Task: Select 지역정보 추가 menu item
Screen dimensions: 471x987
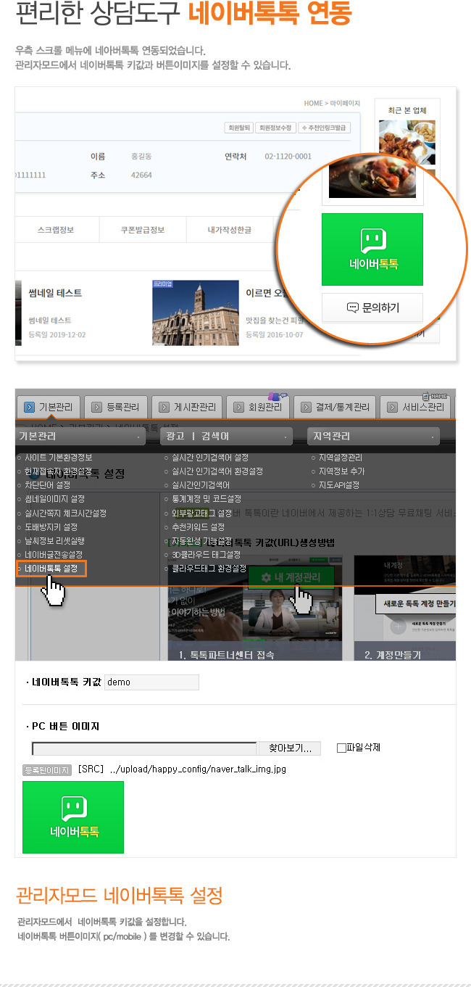Action: click(x=341, y=471)
